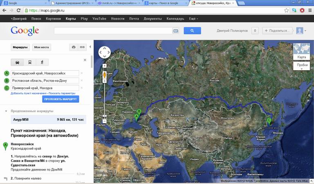Screen dimensions: 314x184
Task: Get a link with the chain icon
Action: coord(82,47)
